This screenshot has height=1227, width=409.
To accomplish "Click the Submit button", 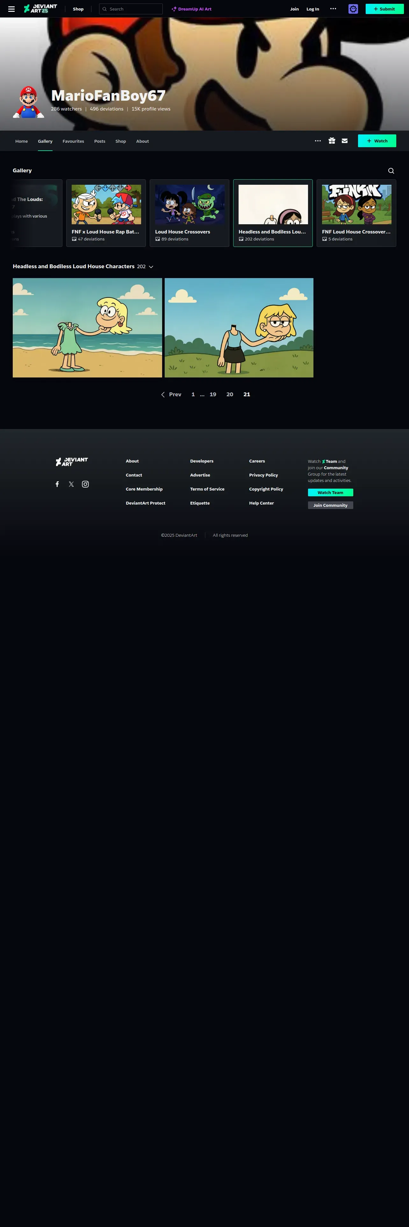I will pyautogui.click(x=384, y=9).
